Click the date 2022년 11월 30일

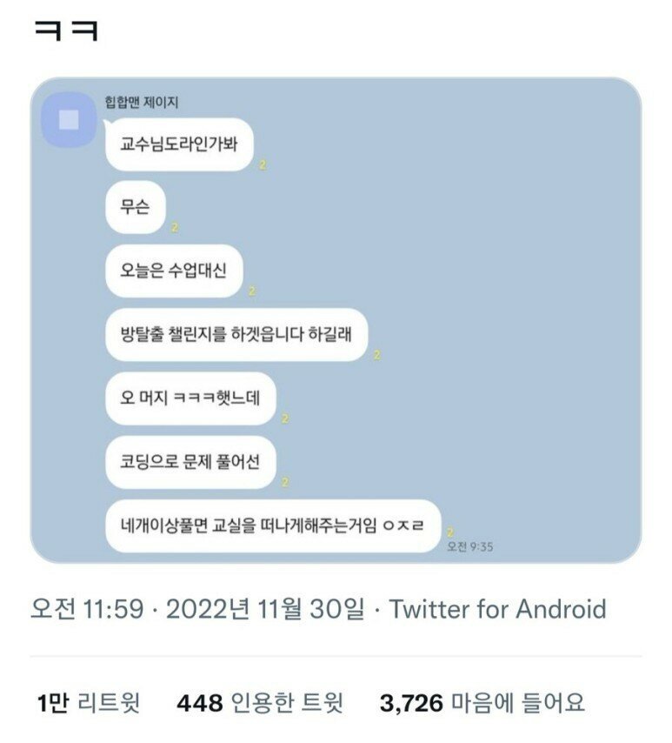(x=265, y=609)
